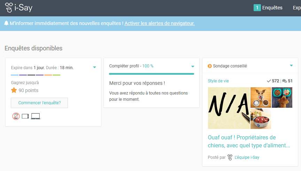This screenshot has width=301, height=171.
Task: Click Activer les alertes de navigateur link
Action: 159,23
